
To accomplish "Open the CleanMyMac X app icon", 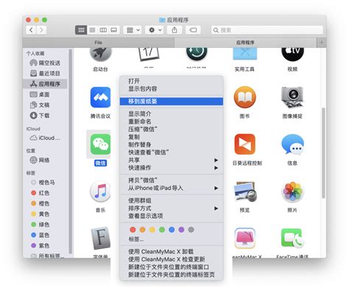I will 244,238.
